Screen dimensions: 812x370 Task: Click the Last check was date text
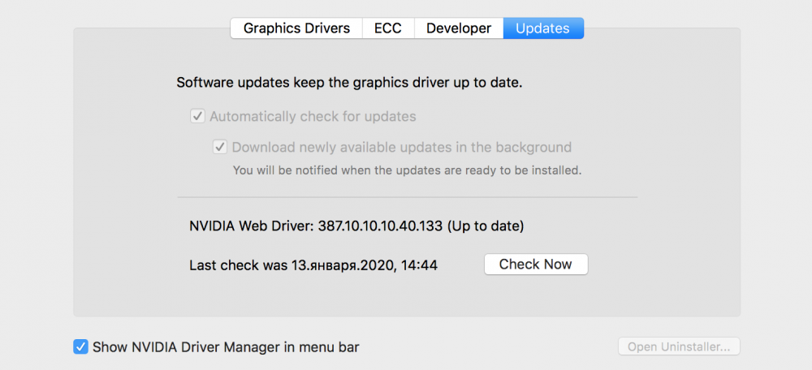(x=313, y=265)
